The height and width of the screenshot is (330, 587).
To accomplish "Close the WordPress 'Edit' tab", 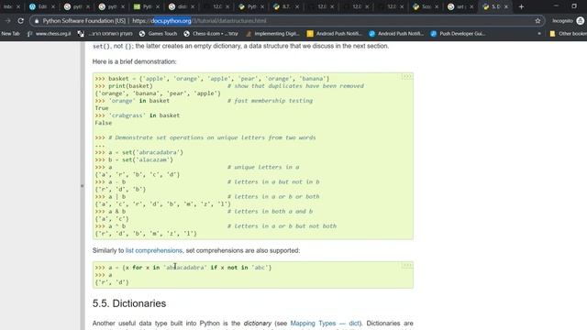I will tap(53, 6).
